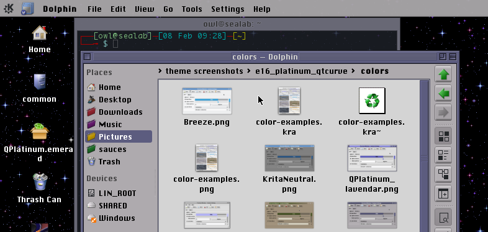Image resolution: width=488 pixels, height=232 pixels.
Task: Expand breadcrumb arrow before colors
Action: (x=353, y=71)
